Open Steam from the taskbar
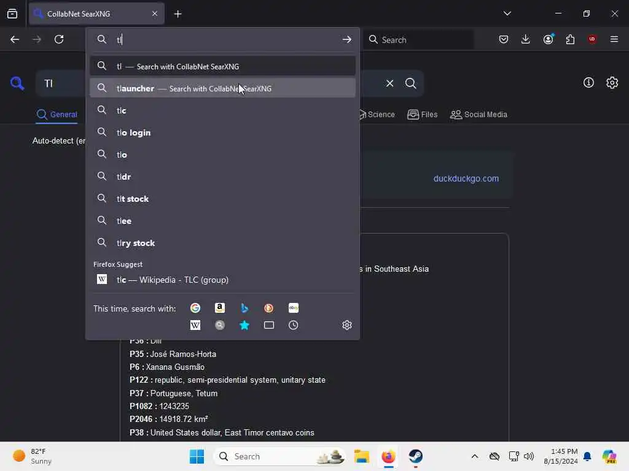This screenshot has height=471, width=629. 416,456
